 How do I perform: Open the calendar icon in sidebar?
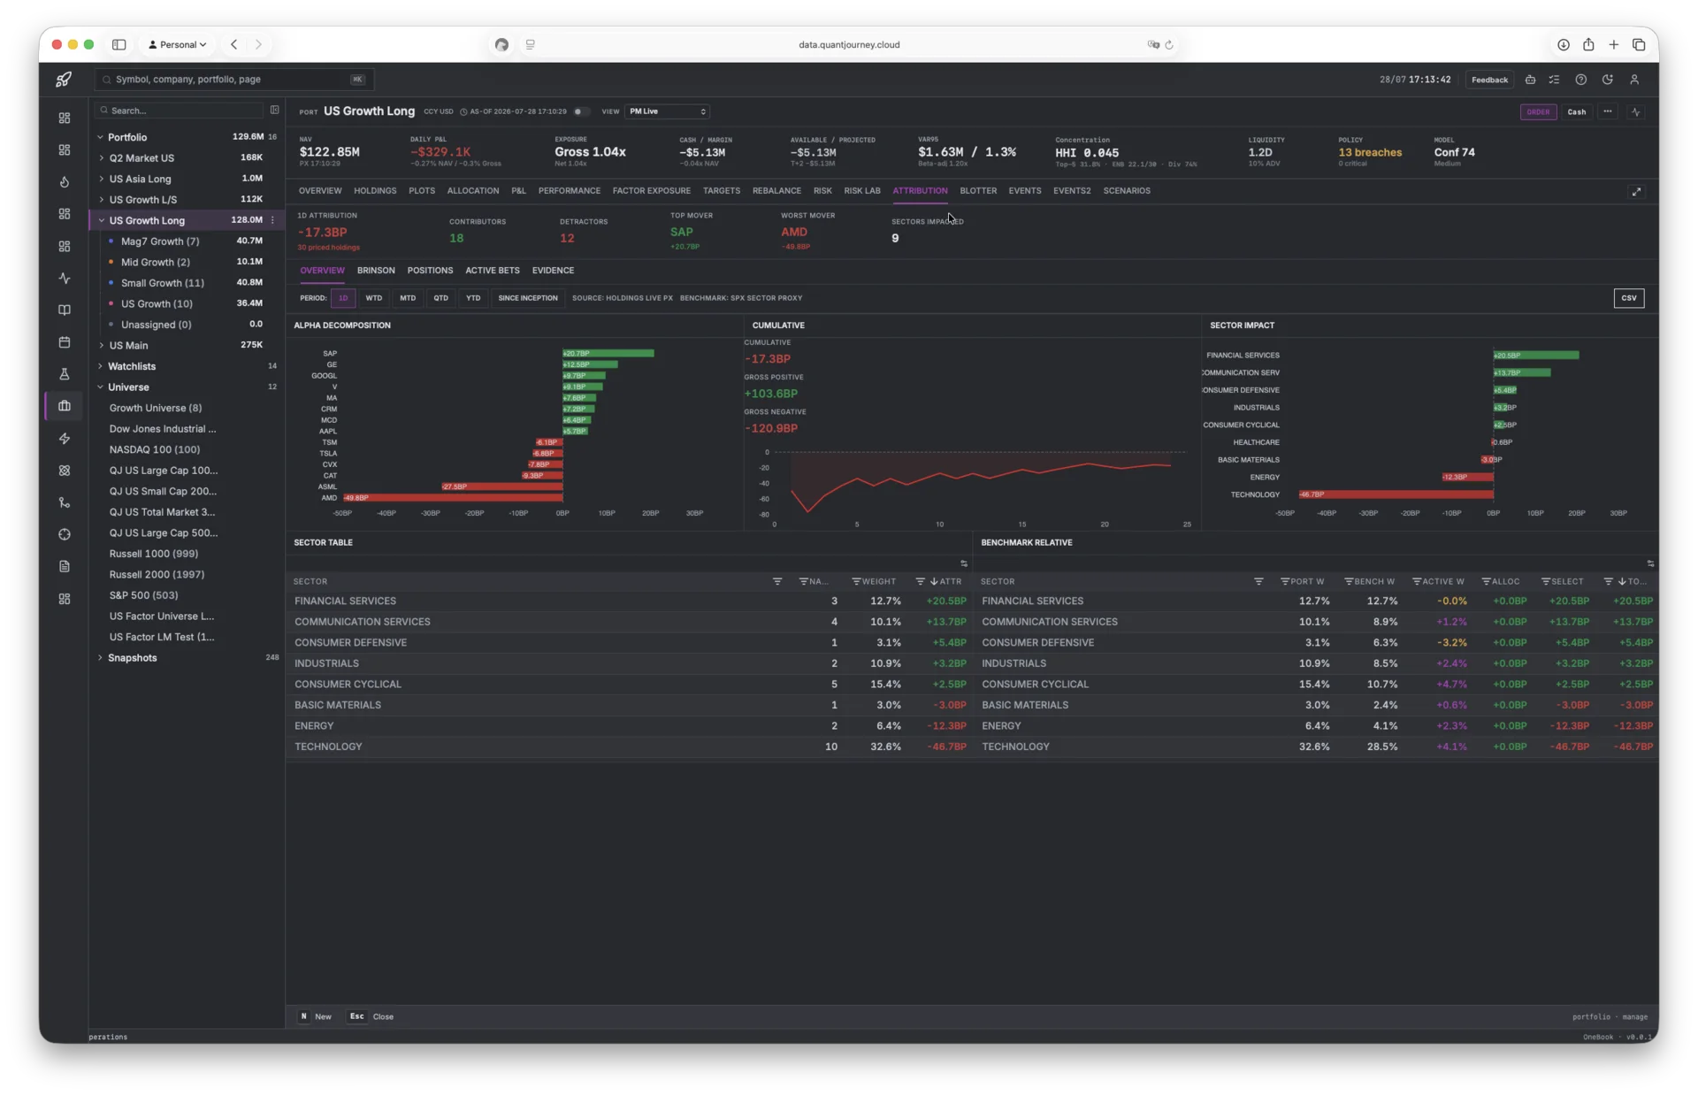tap(65, 342)
